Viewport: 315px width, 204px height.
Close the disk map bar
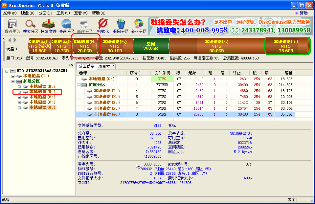click(x=4, y=38)
